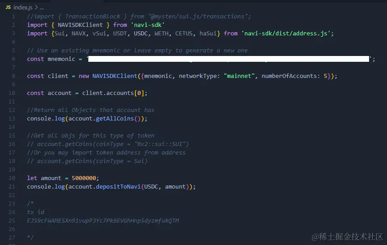
Task: Click networkType property on line 8
Action: [x=198, y=76]
